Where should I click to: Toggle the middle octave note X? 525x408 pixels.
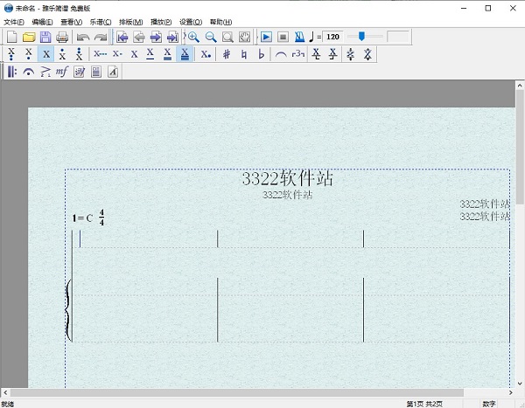click(x=45, y=54)
